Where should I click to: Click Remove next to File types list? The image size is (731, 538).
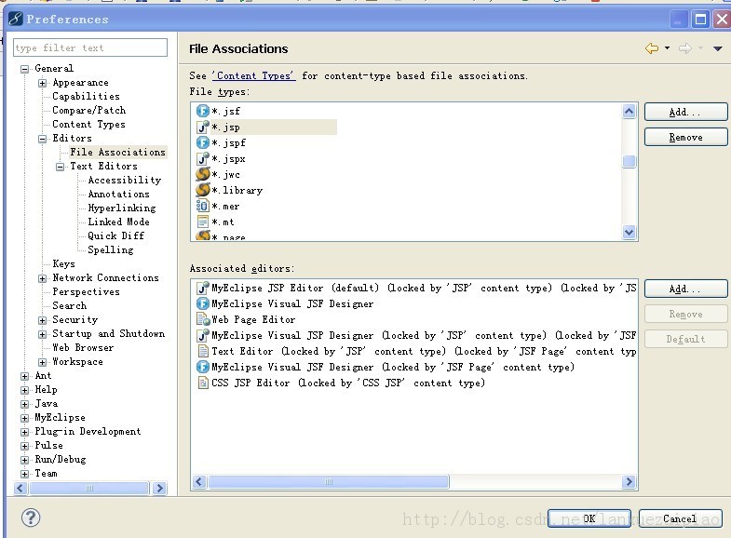click(x=685, y=137)
